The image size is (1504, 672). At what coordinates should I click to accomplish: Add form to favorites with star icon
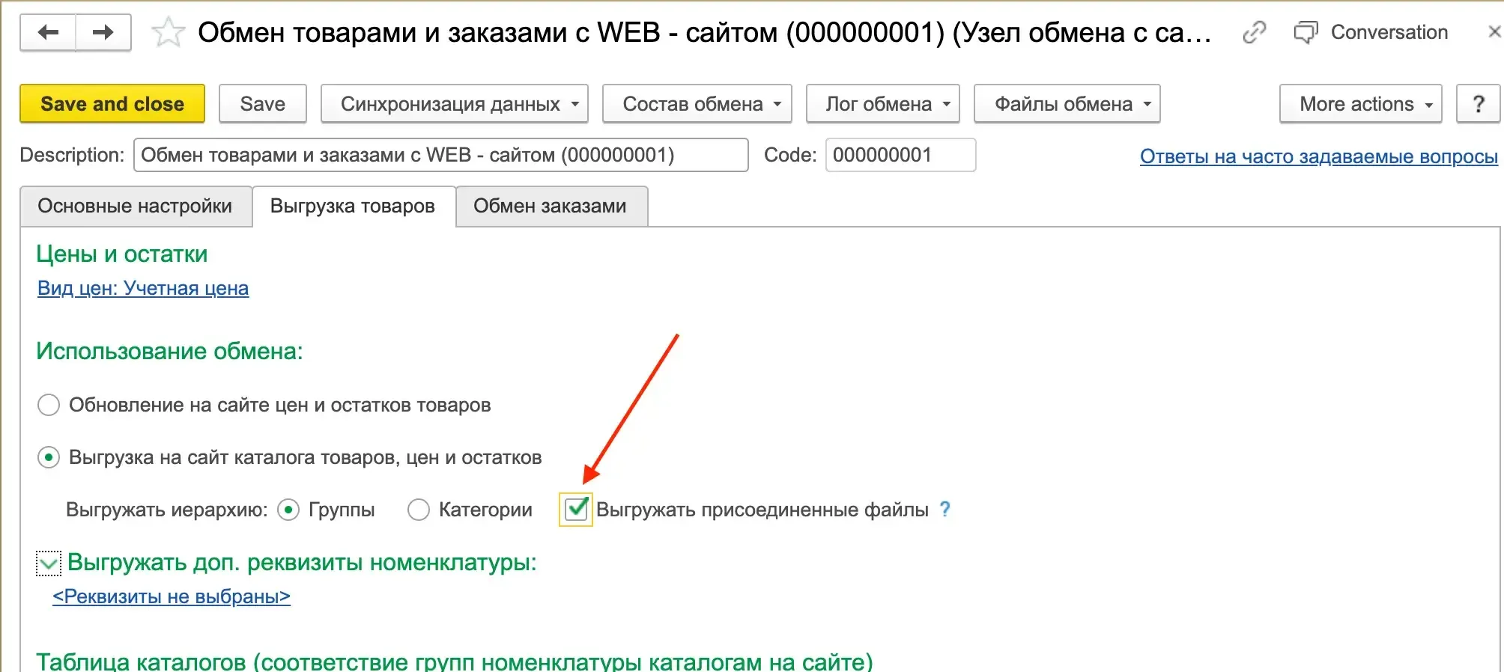pyautogui.click(x=168, y=33)
